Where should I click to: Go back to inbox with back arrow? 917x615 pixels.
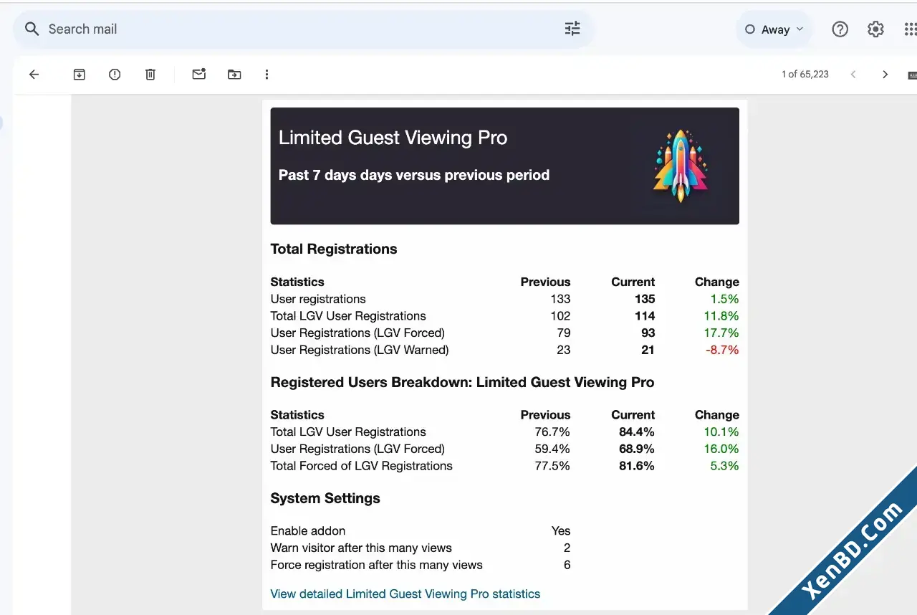point(34,75)
